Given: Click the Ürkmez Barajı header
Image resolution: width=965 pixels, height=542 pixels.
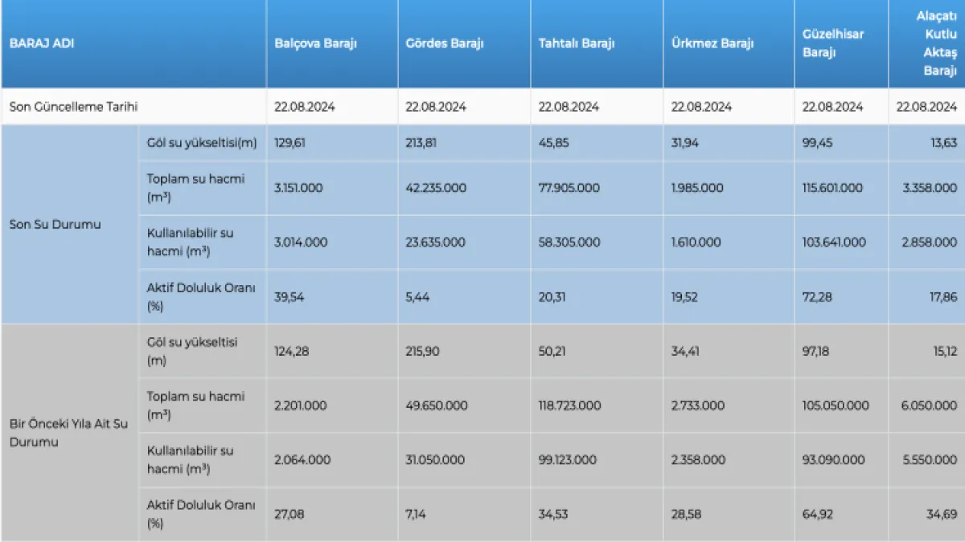Looking at the screenshot, I should pos(712,44).
